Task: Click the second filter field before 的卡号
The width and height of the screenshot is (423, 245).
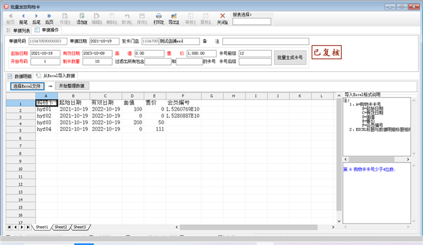Action: [x=189, y=62]
